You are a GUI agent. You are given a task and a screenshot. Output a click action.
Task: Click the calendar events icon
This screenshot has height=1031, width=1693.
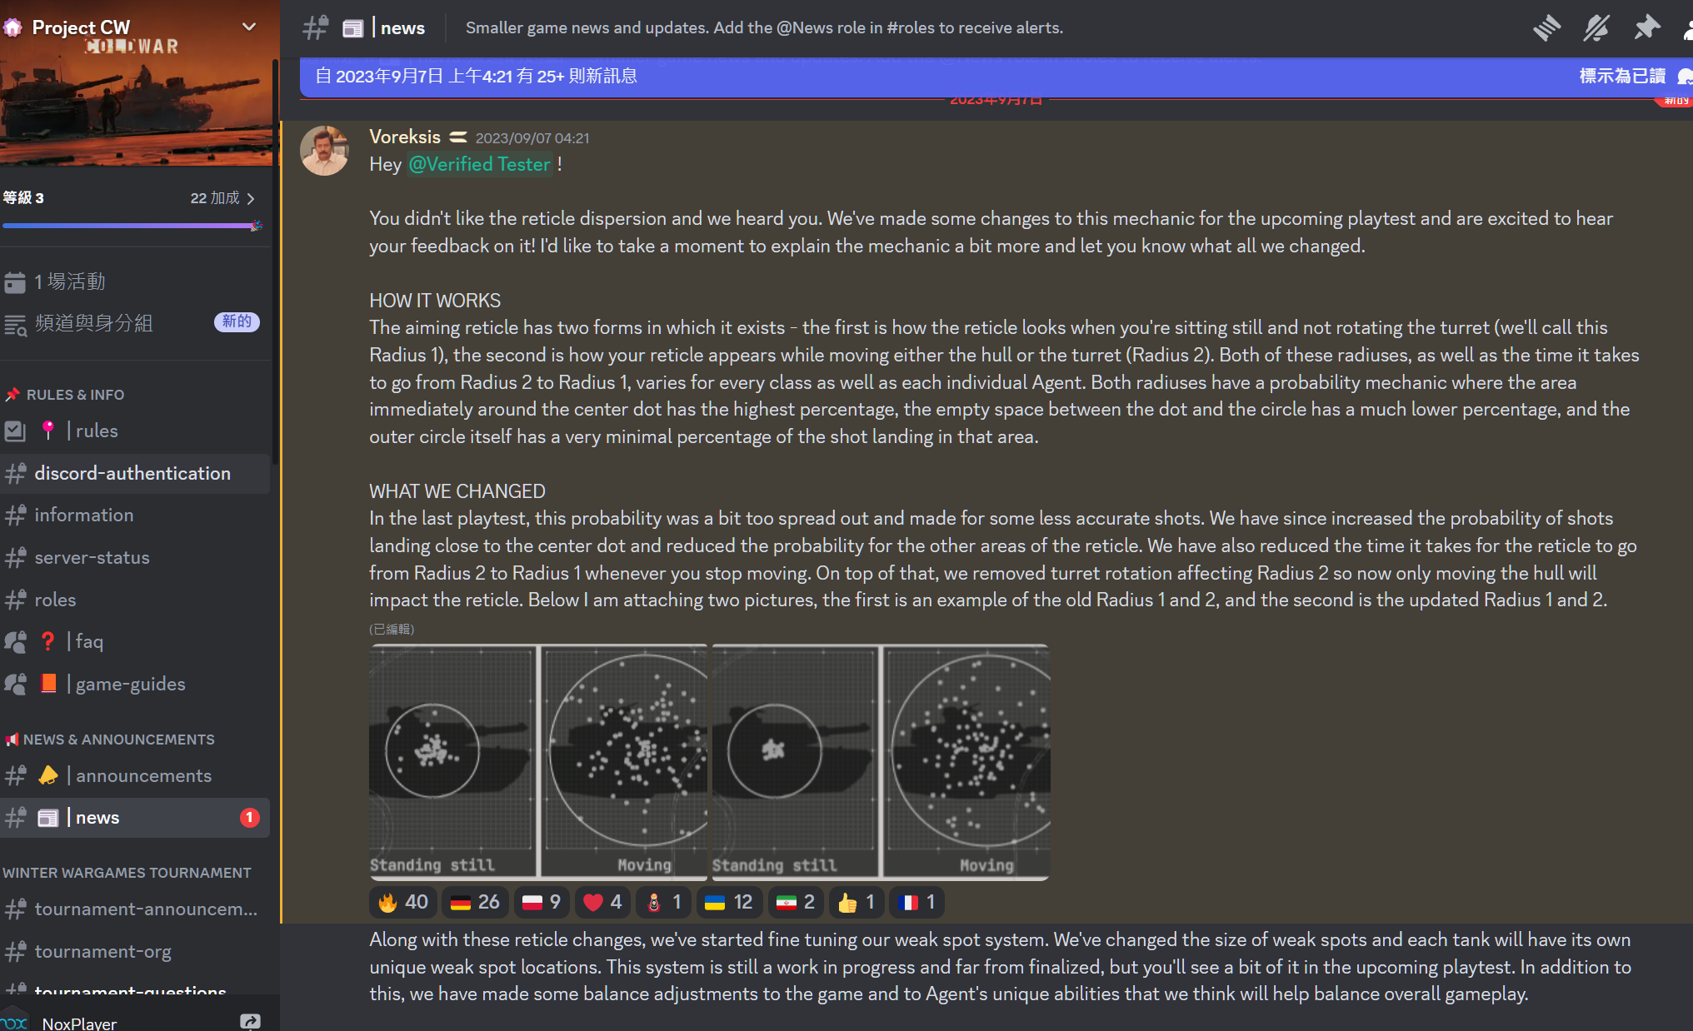coord(15,282)
